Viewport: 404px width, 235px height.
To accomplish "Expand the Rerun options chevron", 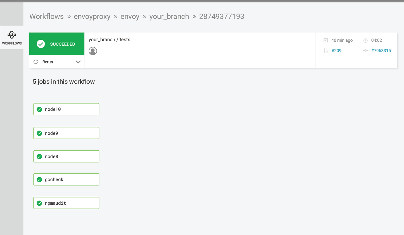I will pos(78,62).
